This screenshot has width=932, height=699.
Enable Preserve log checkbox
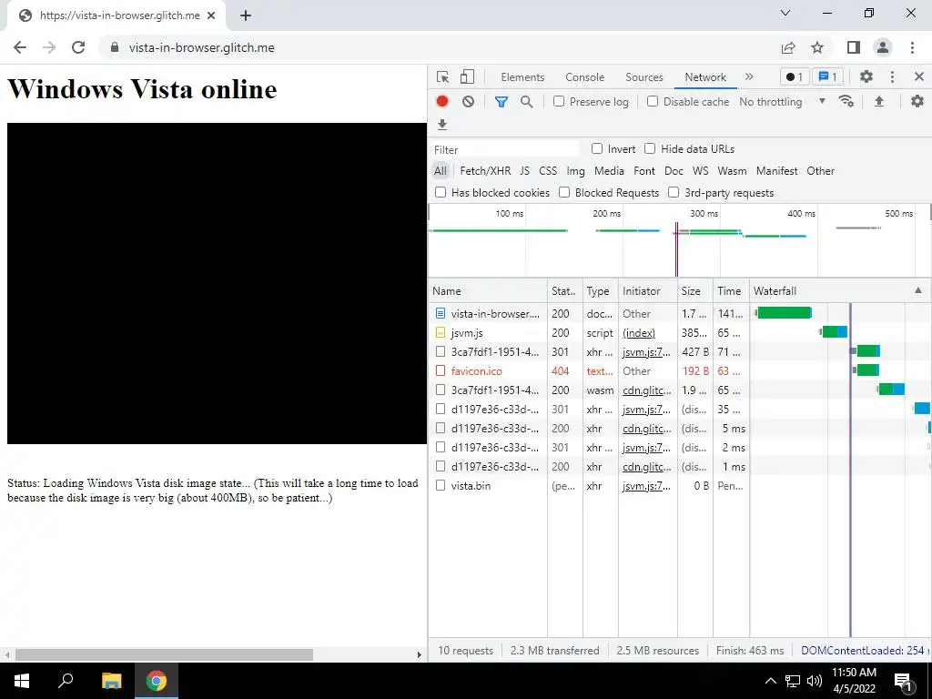pyautogui.click(x=559, y=102)
